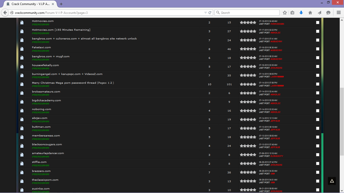This screenshot has height=193, width=344.
Task: Click the thread icon beside Faketaxi.com
Action: click(x=22, y=49)
